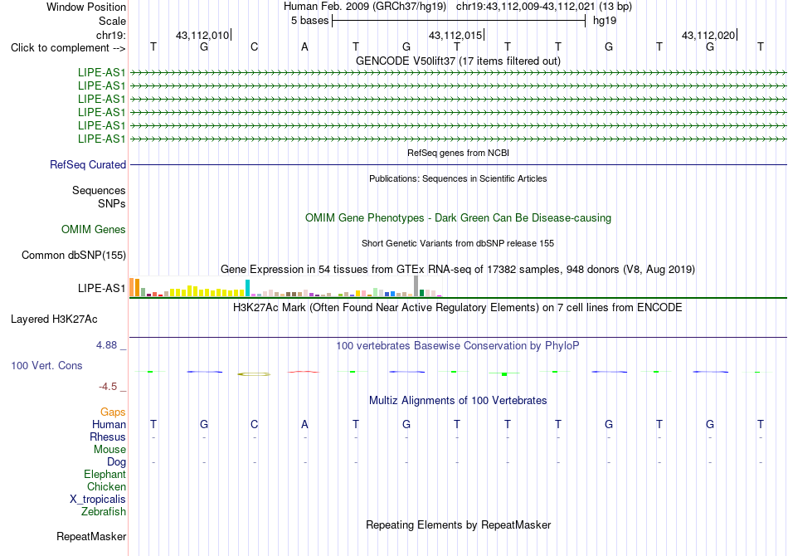Screen dimensions: 788x556
Task: Select the Zebrafish alignment row label
Action: 104,512
